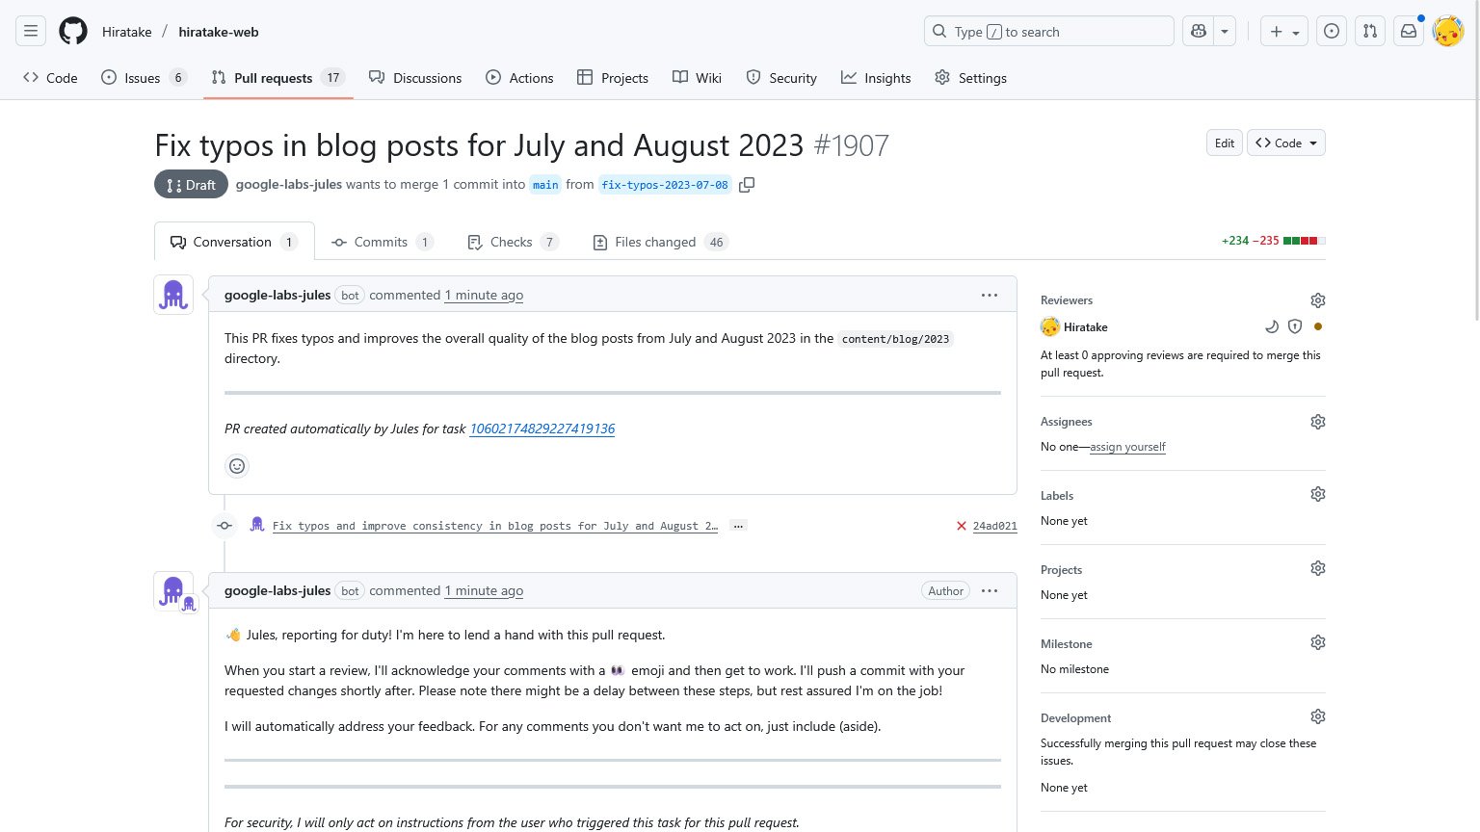This screenshot has height=832, width=1480.
Task: Copy the fix-typos branch name
Action: point(747,185)
